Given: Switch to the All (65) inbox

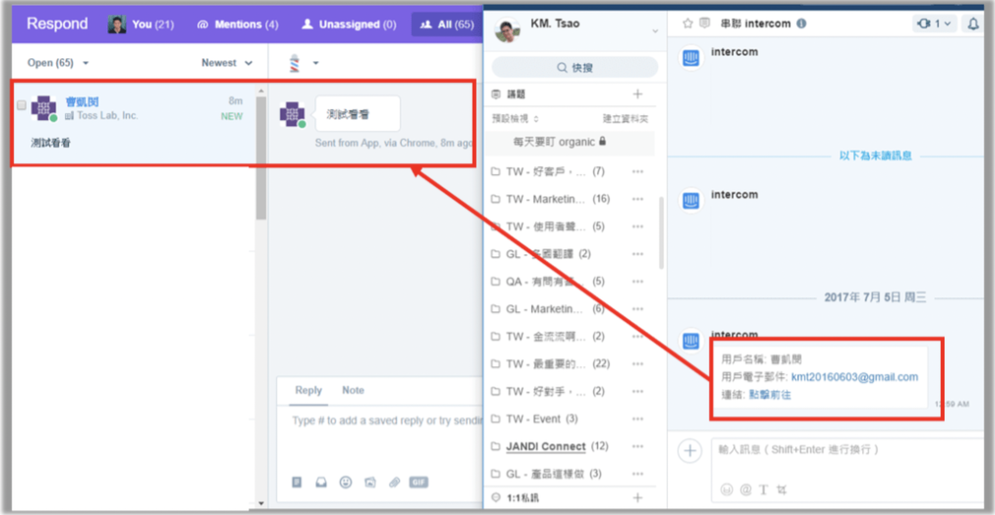Looking at the screenshot, I should [x=447, y=24].
